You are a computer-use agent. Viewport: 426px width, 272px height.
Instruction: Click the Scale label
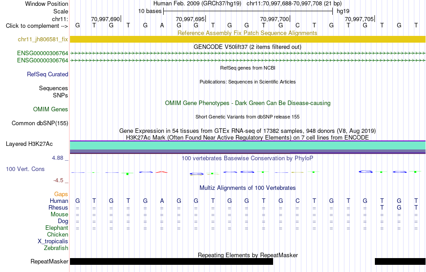[61, 11]
